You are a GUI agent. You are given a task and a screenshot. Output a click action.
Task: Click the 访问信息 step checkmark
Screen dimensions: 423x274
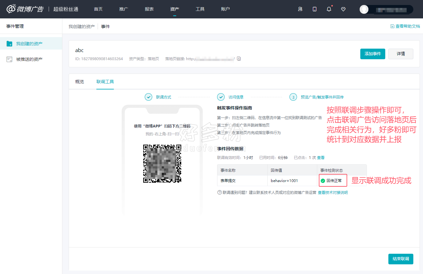[221, 97]
